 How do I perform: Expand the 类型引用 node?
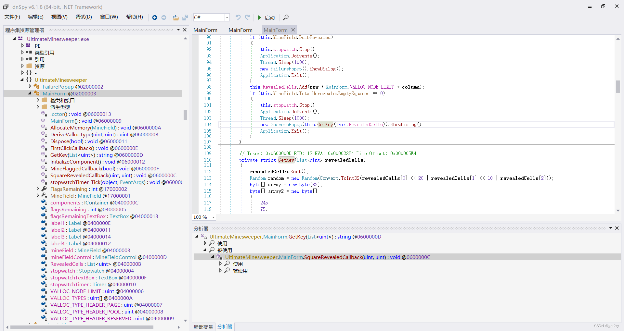click(22, 52)
